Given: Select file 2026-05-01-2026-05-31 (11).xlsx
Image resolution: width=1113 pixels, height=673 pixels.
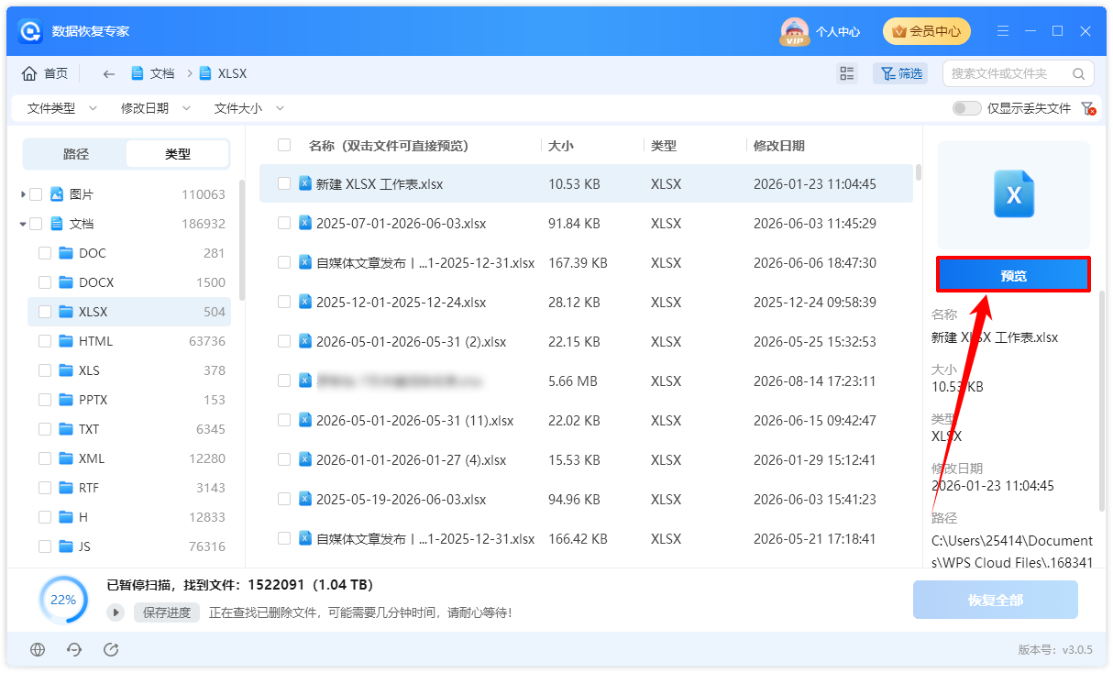Looking at the screenshot, I should pyautogui.click(x=586, y=420).
